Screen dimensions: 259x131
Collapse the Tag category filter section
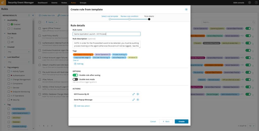[x=5, y=67]
